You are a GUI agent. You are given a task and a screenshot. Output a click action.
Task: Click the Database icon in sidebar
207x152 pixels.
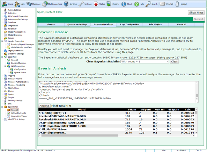[x=5, y=23]
